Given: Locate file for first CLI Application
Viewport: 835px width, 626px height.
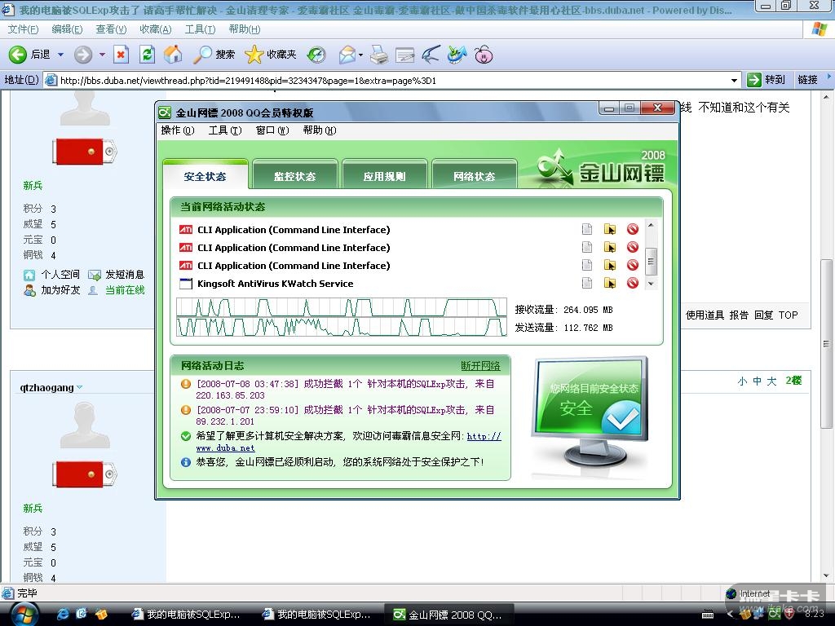Looking at the screenshot, I should (x=610, y=229).
